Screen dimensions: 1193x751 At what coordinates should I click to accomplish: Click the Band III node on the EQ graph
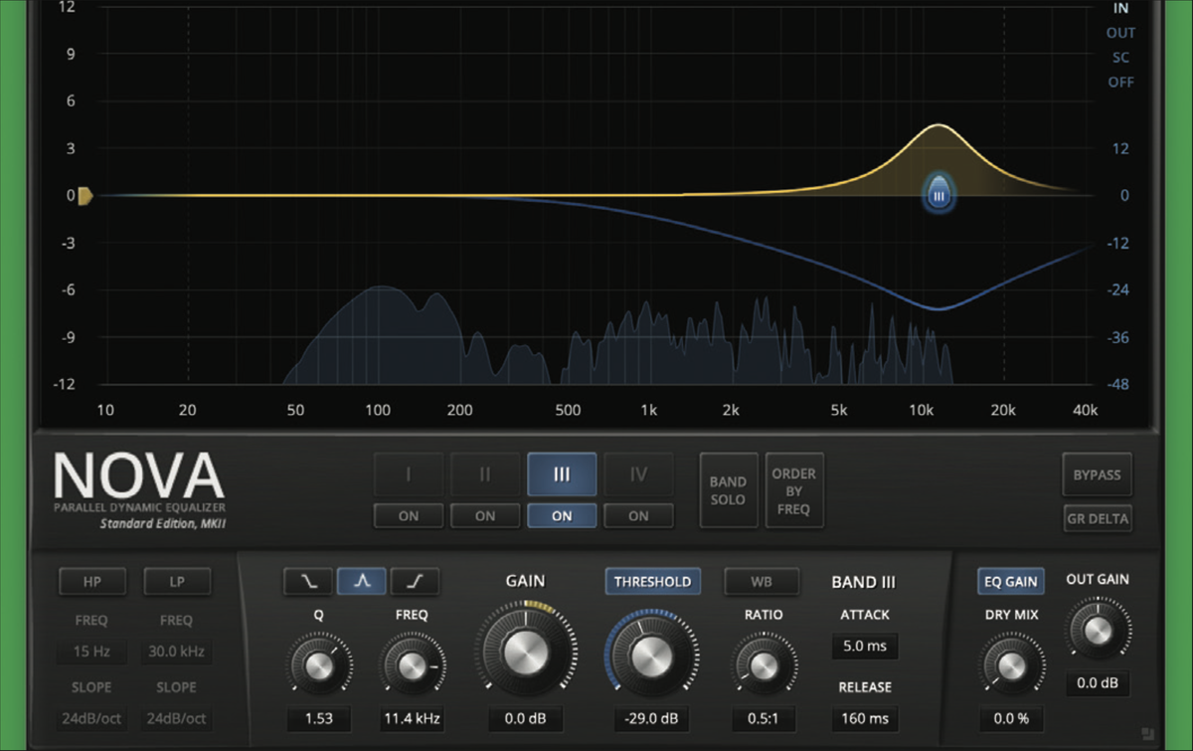[x=937, y=195]
